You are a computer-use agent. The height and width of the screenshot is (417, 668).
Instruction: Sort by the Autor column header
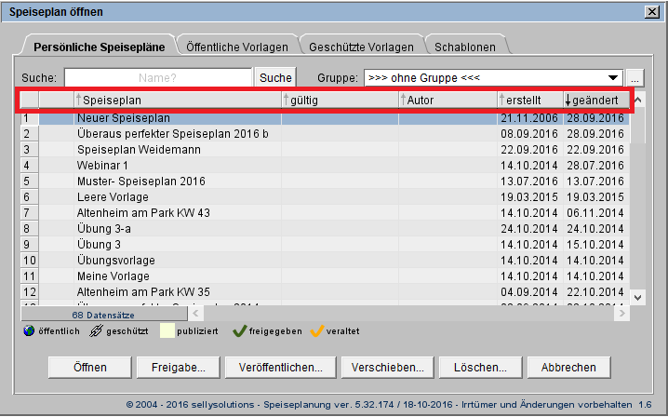click(x=448, y=101)
